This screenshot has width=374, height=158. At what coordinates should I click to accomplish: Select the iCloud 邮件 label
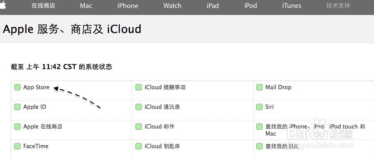point(160,127)
